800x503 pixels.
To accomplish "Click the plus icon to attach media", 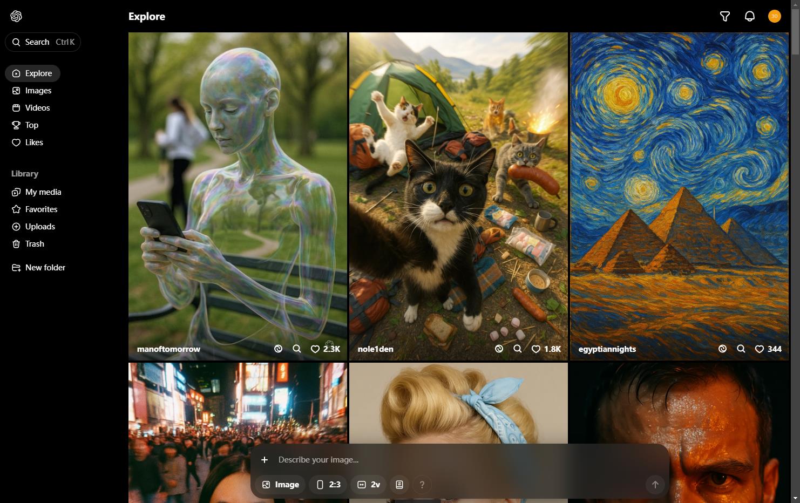I will [x=265, y=460].
